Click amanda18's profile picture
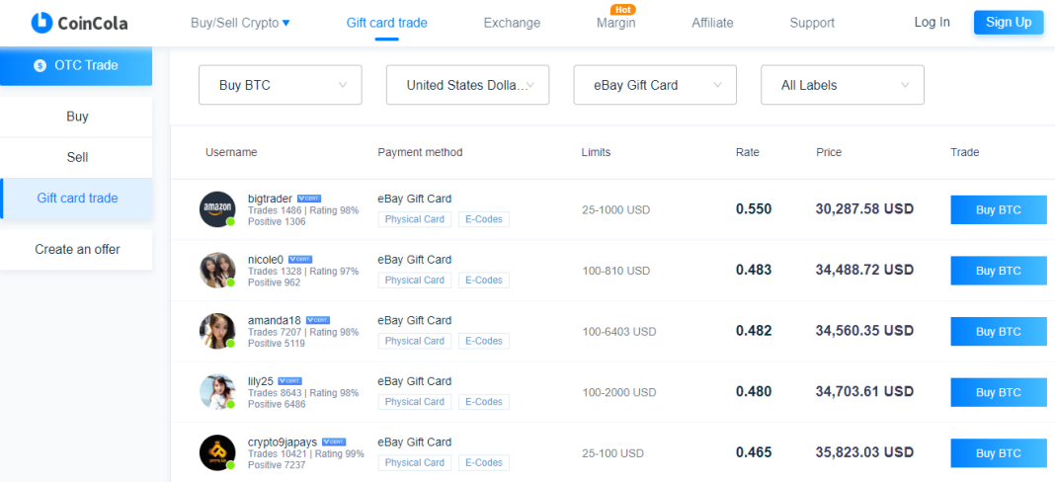 [x=217, y=331]
